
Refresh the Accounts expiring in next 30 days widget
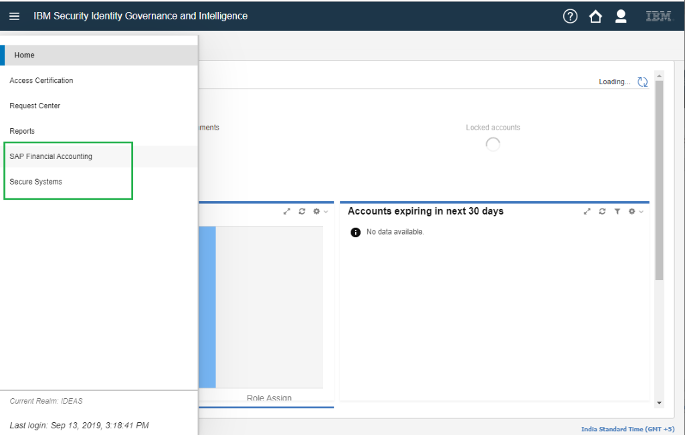(602, 211)
